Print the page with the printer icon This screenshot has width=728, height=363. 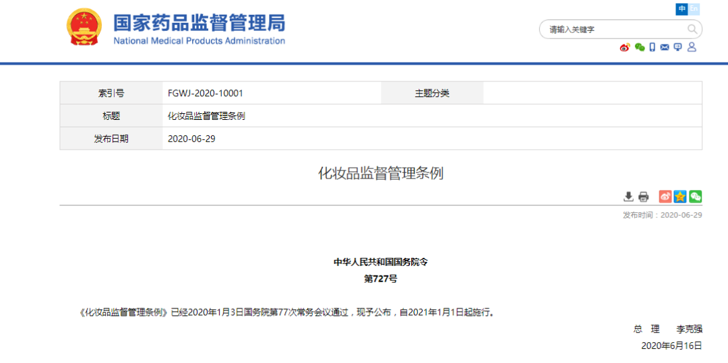(x=643, y=197)
